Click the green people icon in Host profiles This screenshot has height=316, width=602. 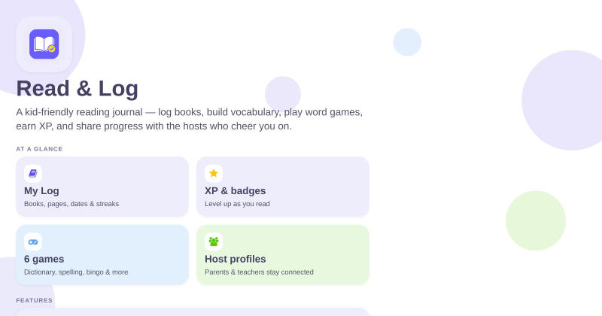click(214, 242)
